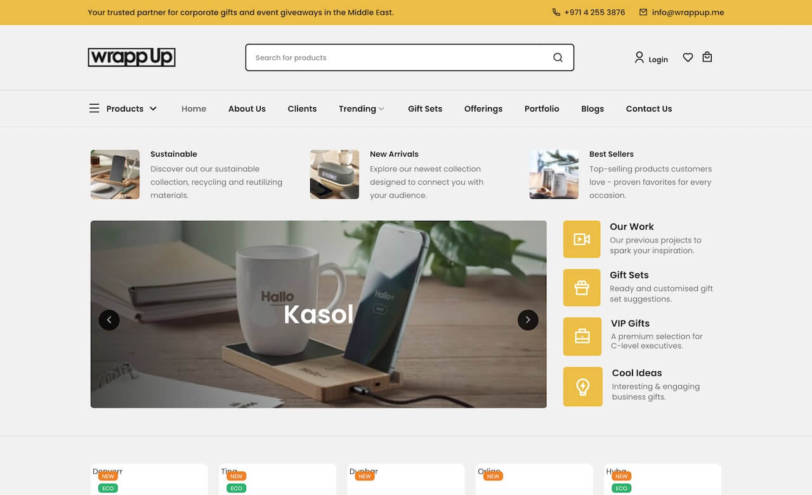
Task: Click the Best Sellers thumbnail image
Action: pos(554,175)
